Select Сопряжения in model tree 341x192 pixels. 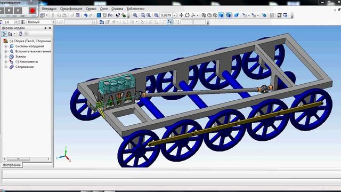coord(25,67)
